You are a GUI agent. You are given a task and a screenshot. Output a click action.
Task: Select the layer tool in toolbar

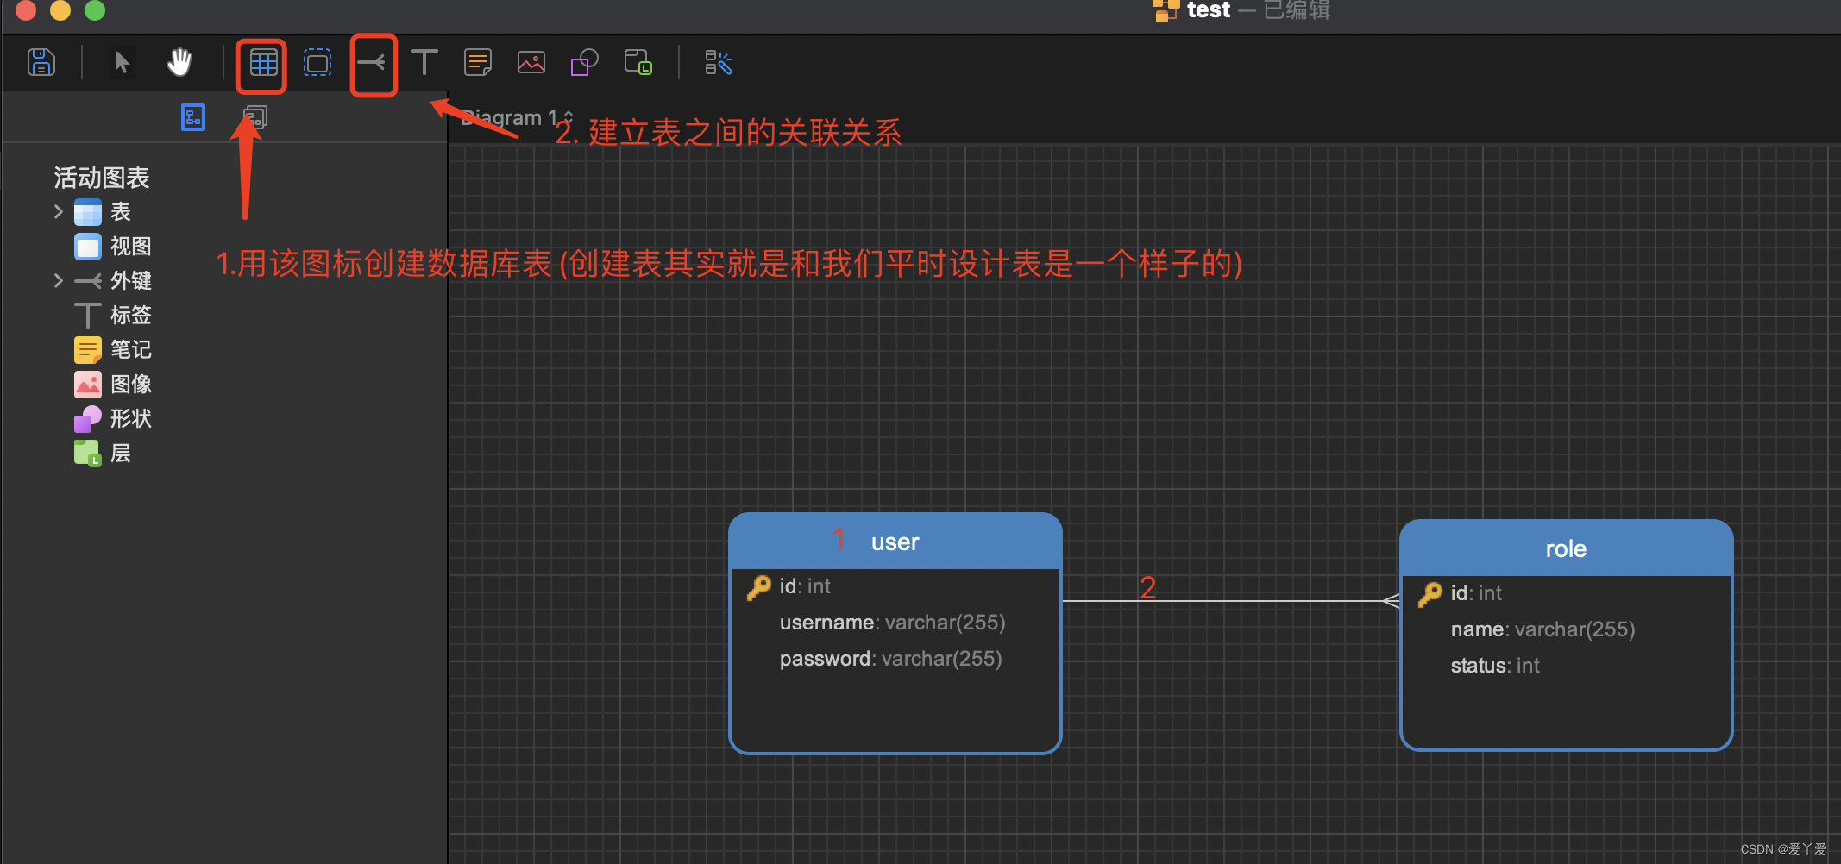[x=638, y=62]
